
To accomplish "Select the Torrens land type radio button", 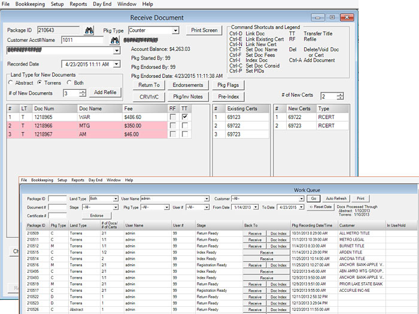I will 40,83.
